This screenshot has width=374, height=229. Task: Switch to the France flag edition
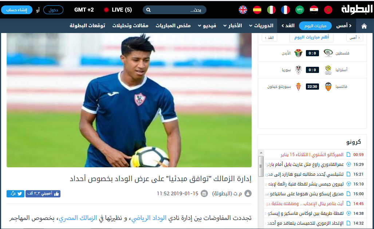pos(285,10)
